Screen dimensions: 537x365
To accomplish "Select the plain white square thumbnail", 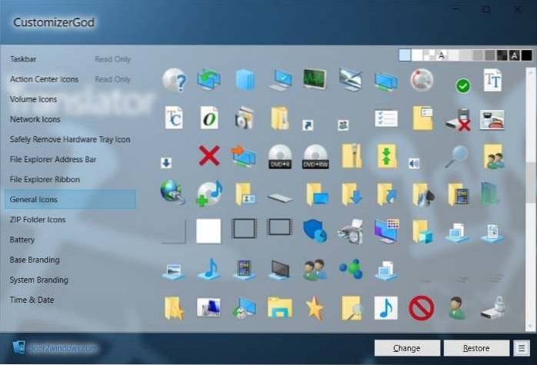I will coord(208,231).
